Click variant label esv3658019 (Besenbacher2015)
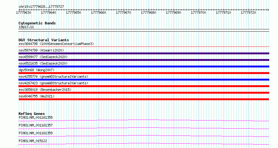 45,90
